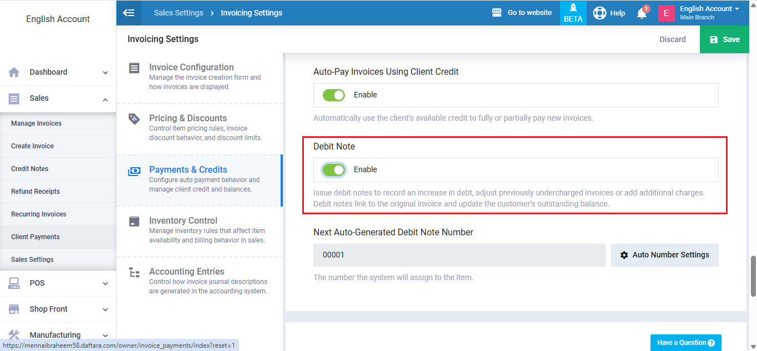Image resolution: width=757 pixels, height=351 pixels.
Task: Click the back arrow collapse menu icon
Action: [x=129, y=13]
